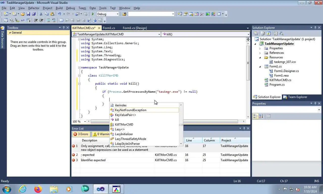Click the Save All icon
Viewport: 323px width, 194px height.
pos(34,14)
